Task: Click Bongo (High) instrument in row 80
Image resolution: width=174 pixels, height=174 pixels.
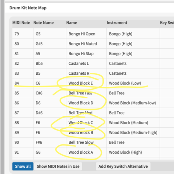Action: [133, 44]
